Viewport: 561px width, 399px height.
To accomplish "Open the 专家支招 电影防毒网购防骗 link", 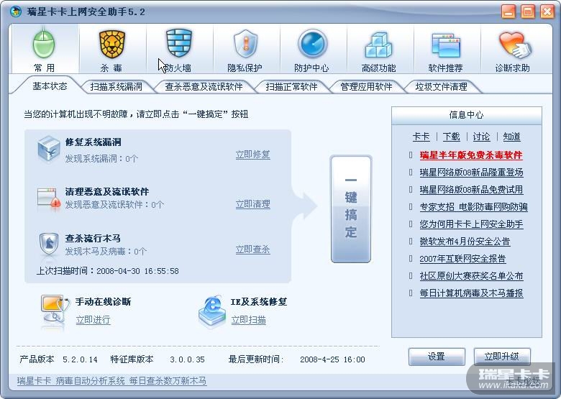I will pos(473,206).
